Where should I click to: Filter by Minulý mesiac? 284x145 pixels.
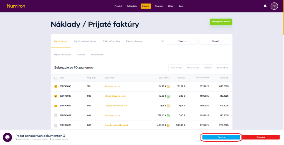tap(193, 68)
